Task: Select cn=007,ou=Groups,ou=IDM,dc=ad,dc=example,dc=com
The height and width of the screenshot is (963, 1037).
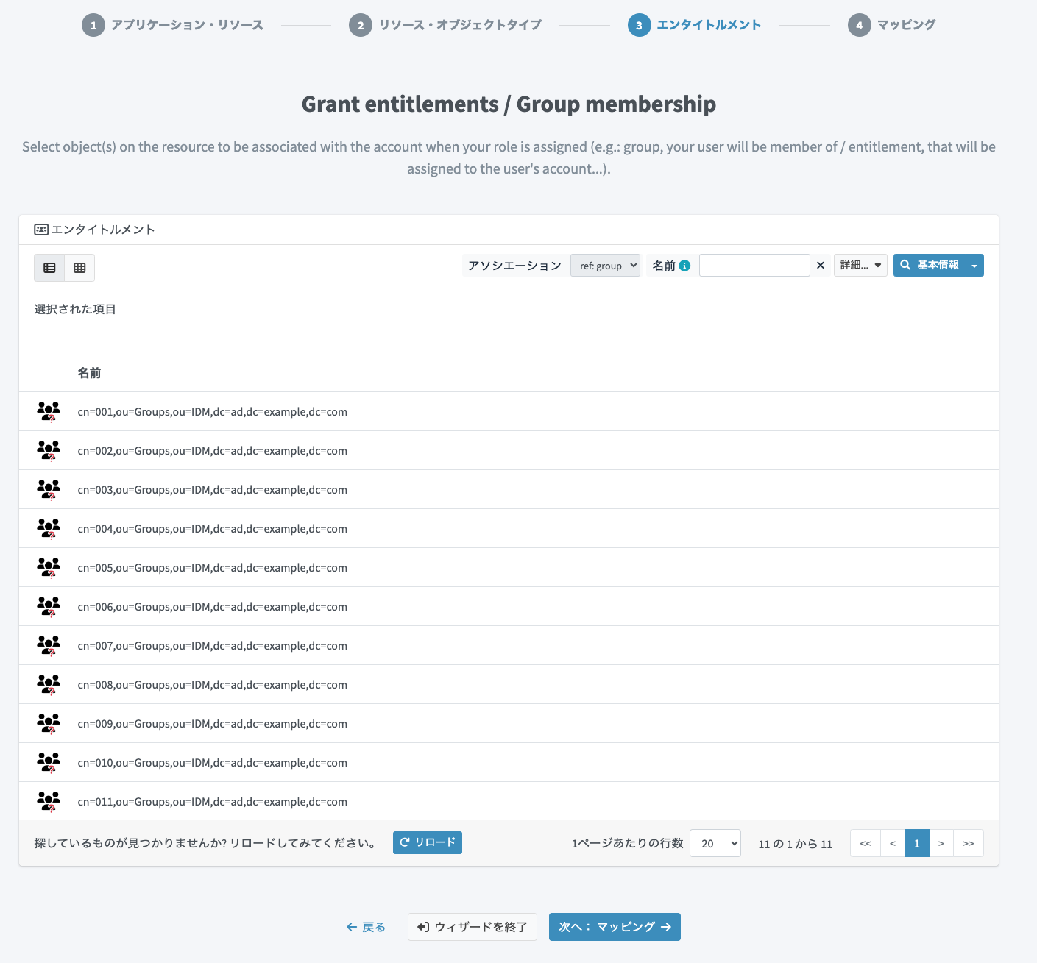Action: click(x=213, y=646)
